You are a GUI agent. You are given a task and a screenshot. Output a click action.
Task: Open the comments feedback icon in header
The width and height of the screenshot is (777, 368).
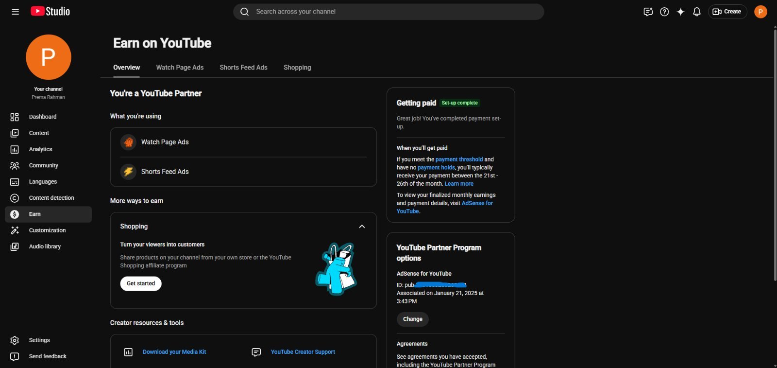648,12
